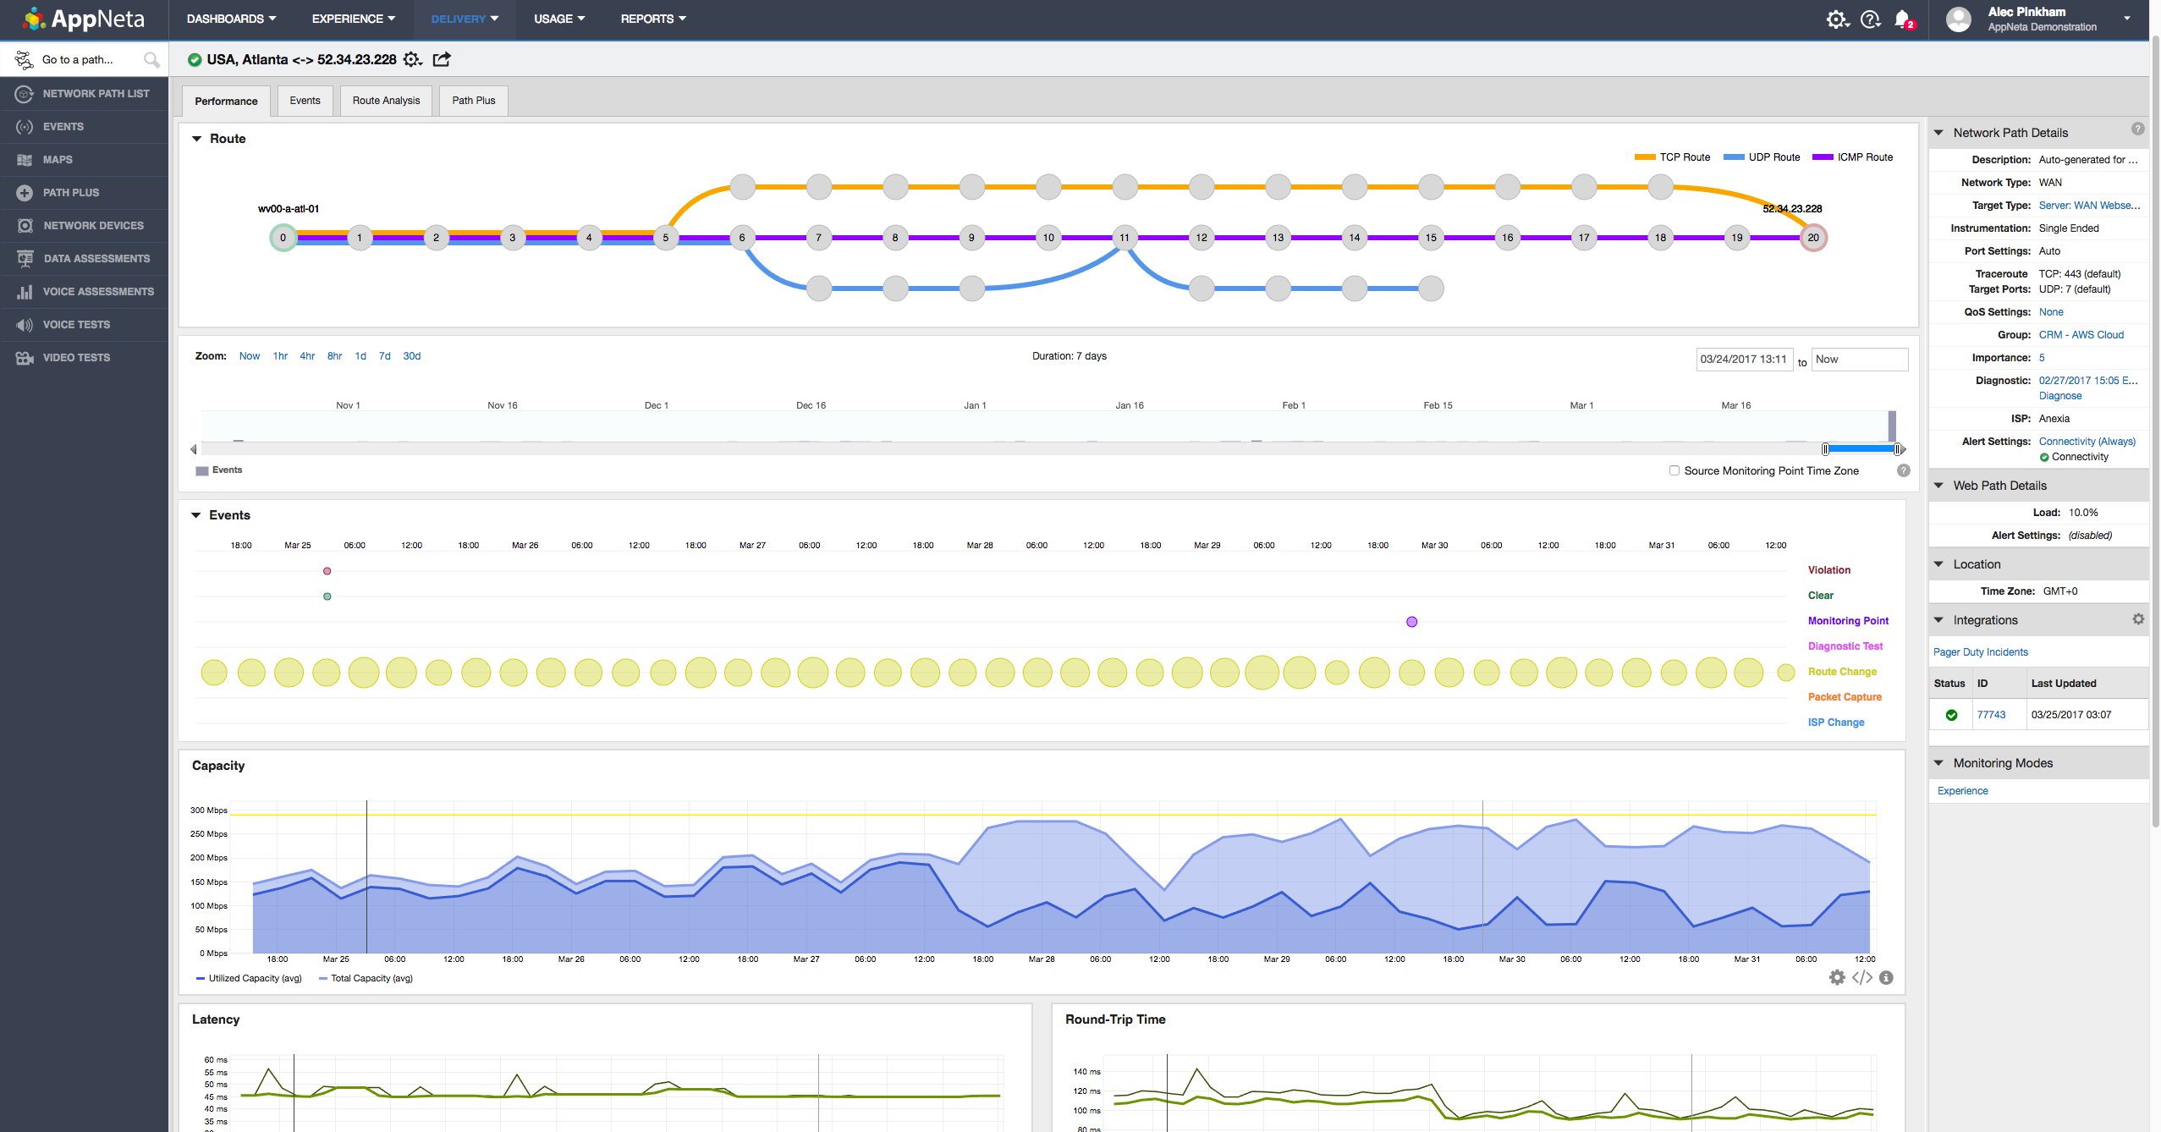Open Integrations settings gear icon
The width and height of the screenshot is (2161, 1132).
(x=2138, y=619)
